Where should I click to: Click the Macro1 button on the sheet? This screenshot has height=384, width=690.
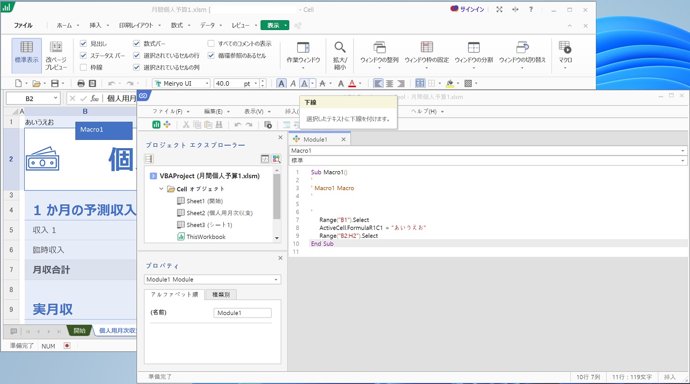click(x=104, y=130)
